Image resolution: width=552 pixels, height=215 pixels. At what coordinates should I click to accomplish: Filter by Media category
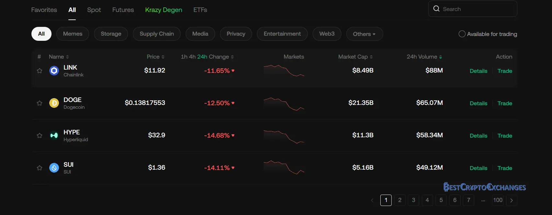pos(200,34)
